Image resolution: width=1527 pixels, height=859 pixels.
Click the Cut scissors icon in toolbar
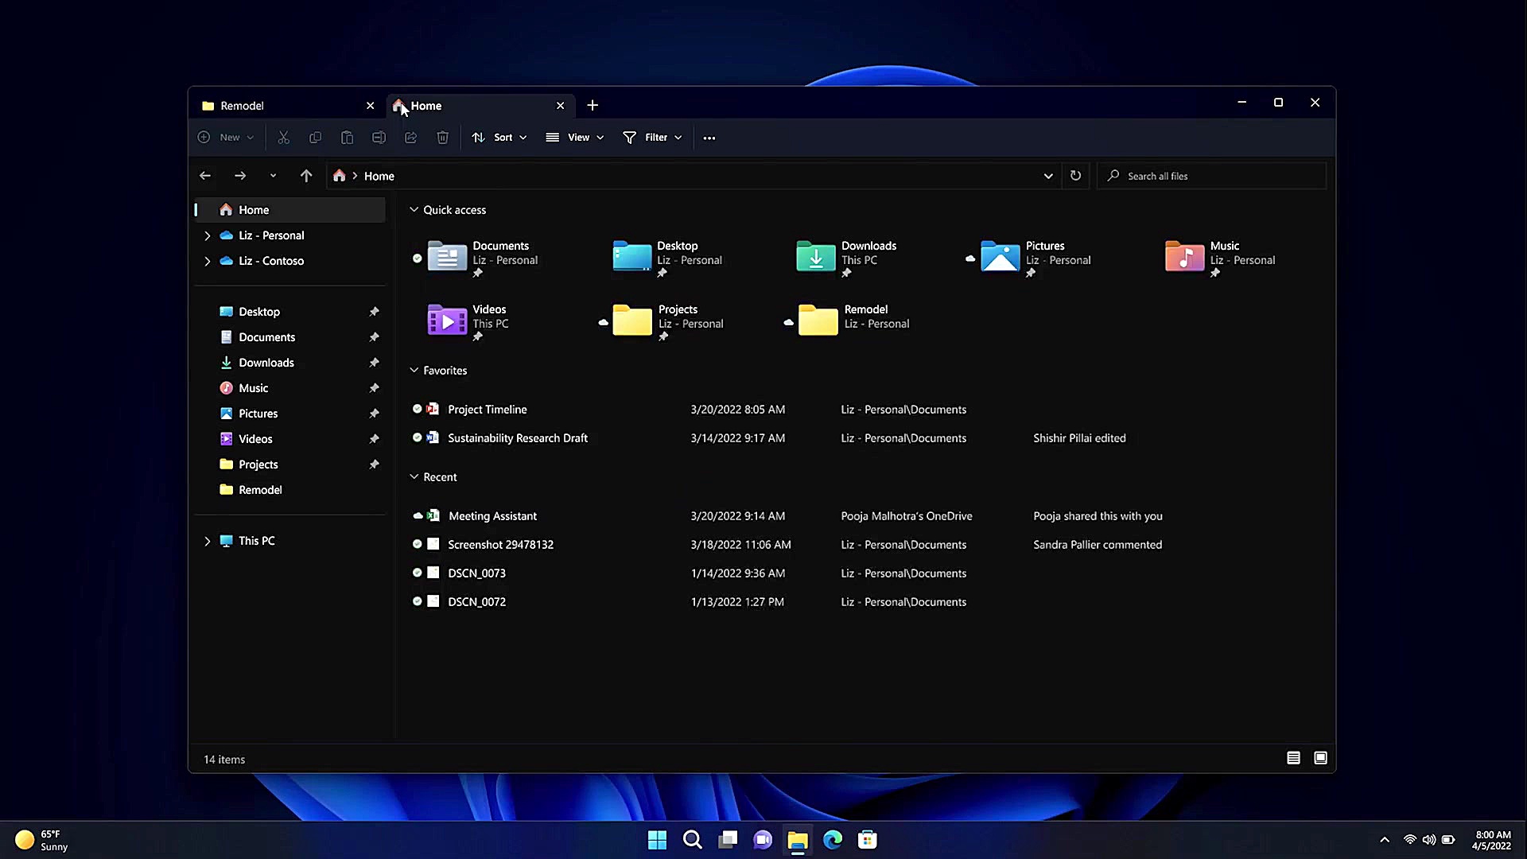tap(283, 138)
